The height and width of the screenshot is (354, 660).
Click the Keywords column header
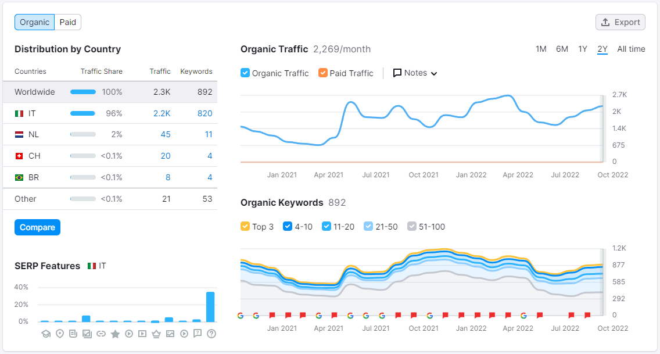click(x=196, y=71)
